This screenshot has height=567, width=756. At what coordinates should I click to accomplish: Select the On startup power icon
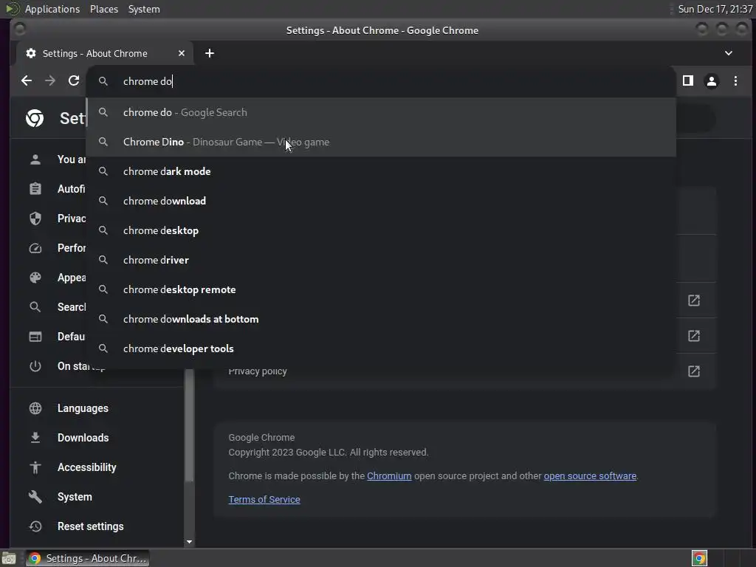(35, 366)
